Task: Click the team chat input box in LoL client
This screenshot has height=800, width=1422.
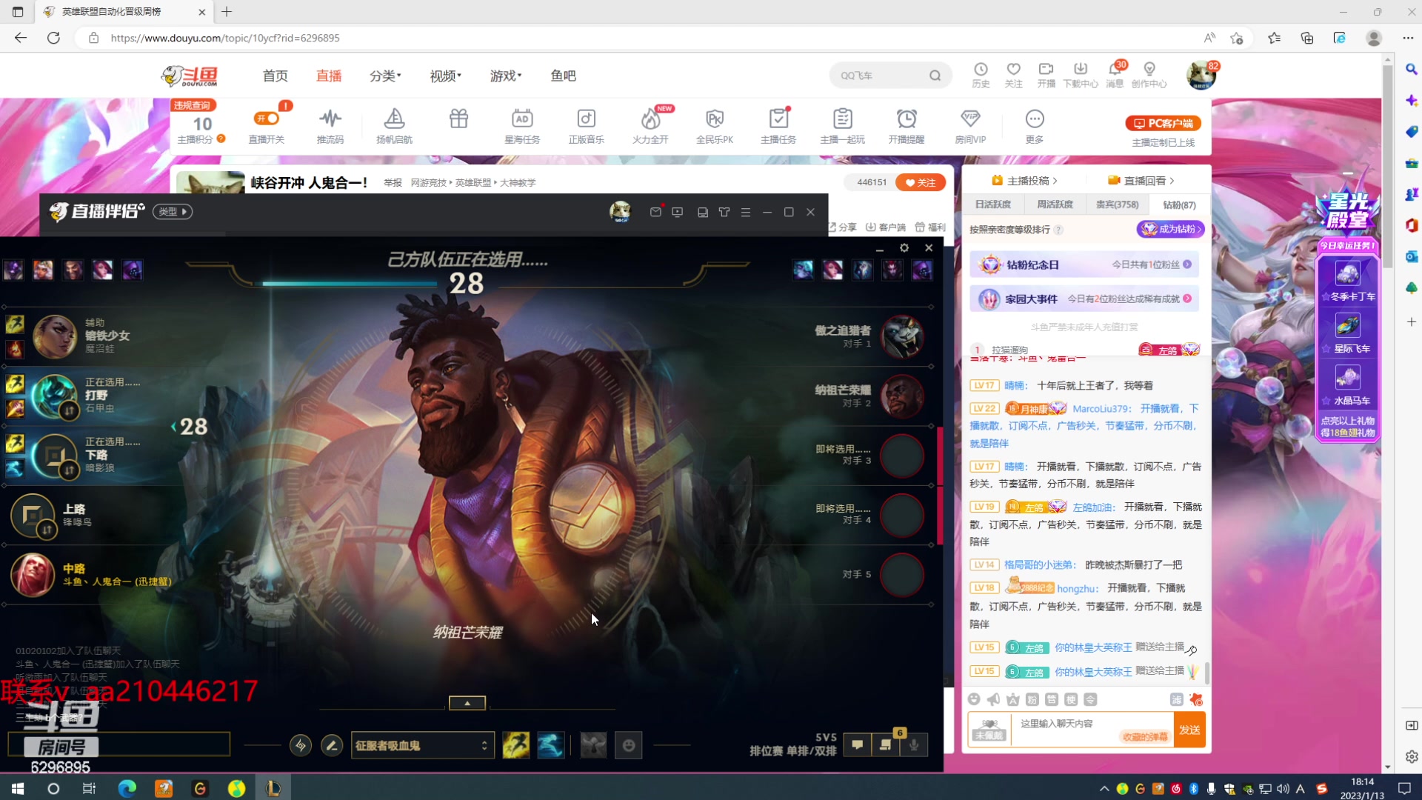Action: [118, 744]
